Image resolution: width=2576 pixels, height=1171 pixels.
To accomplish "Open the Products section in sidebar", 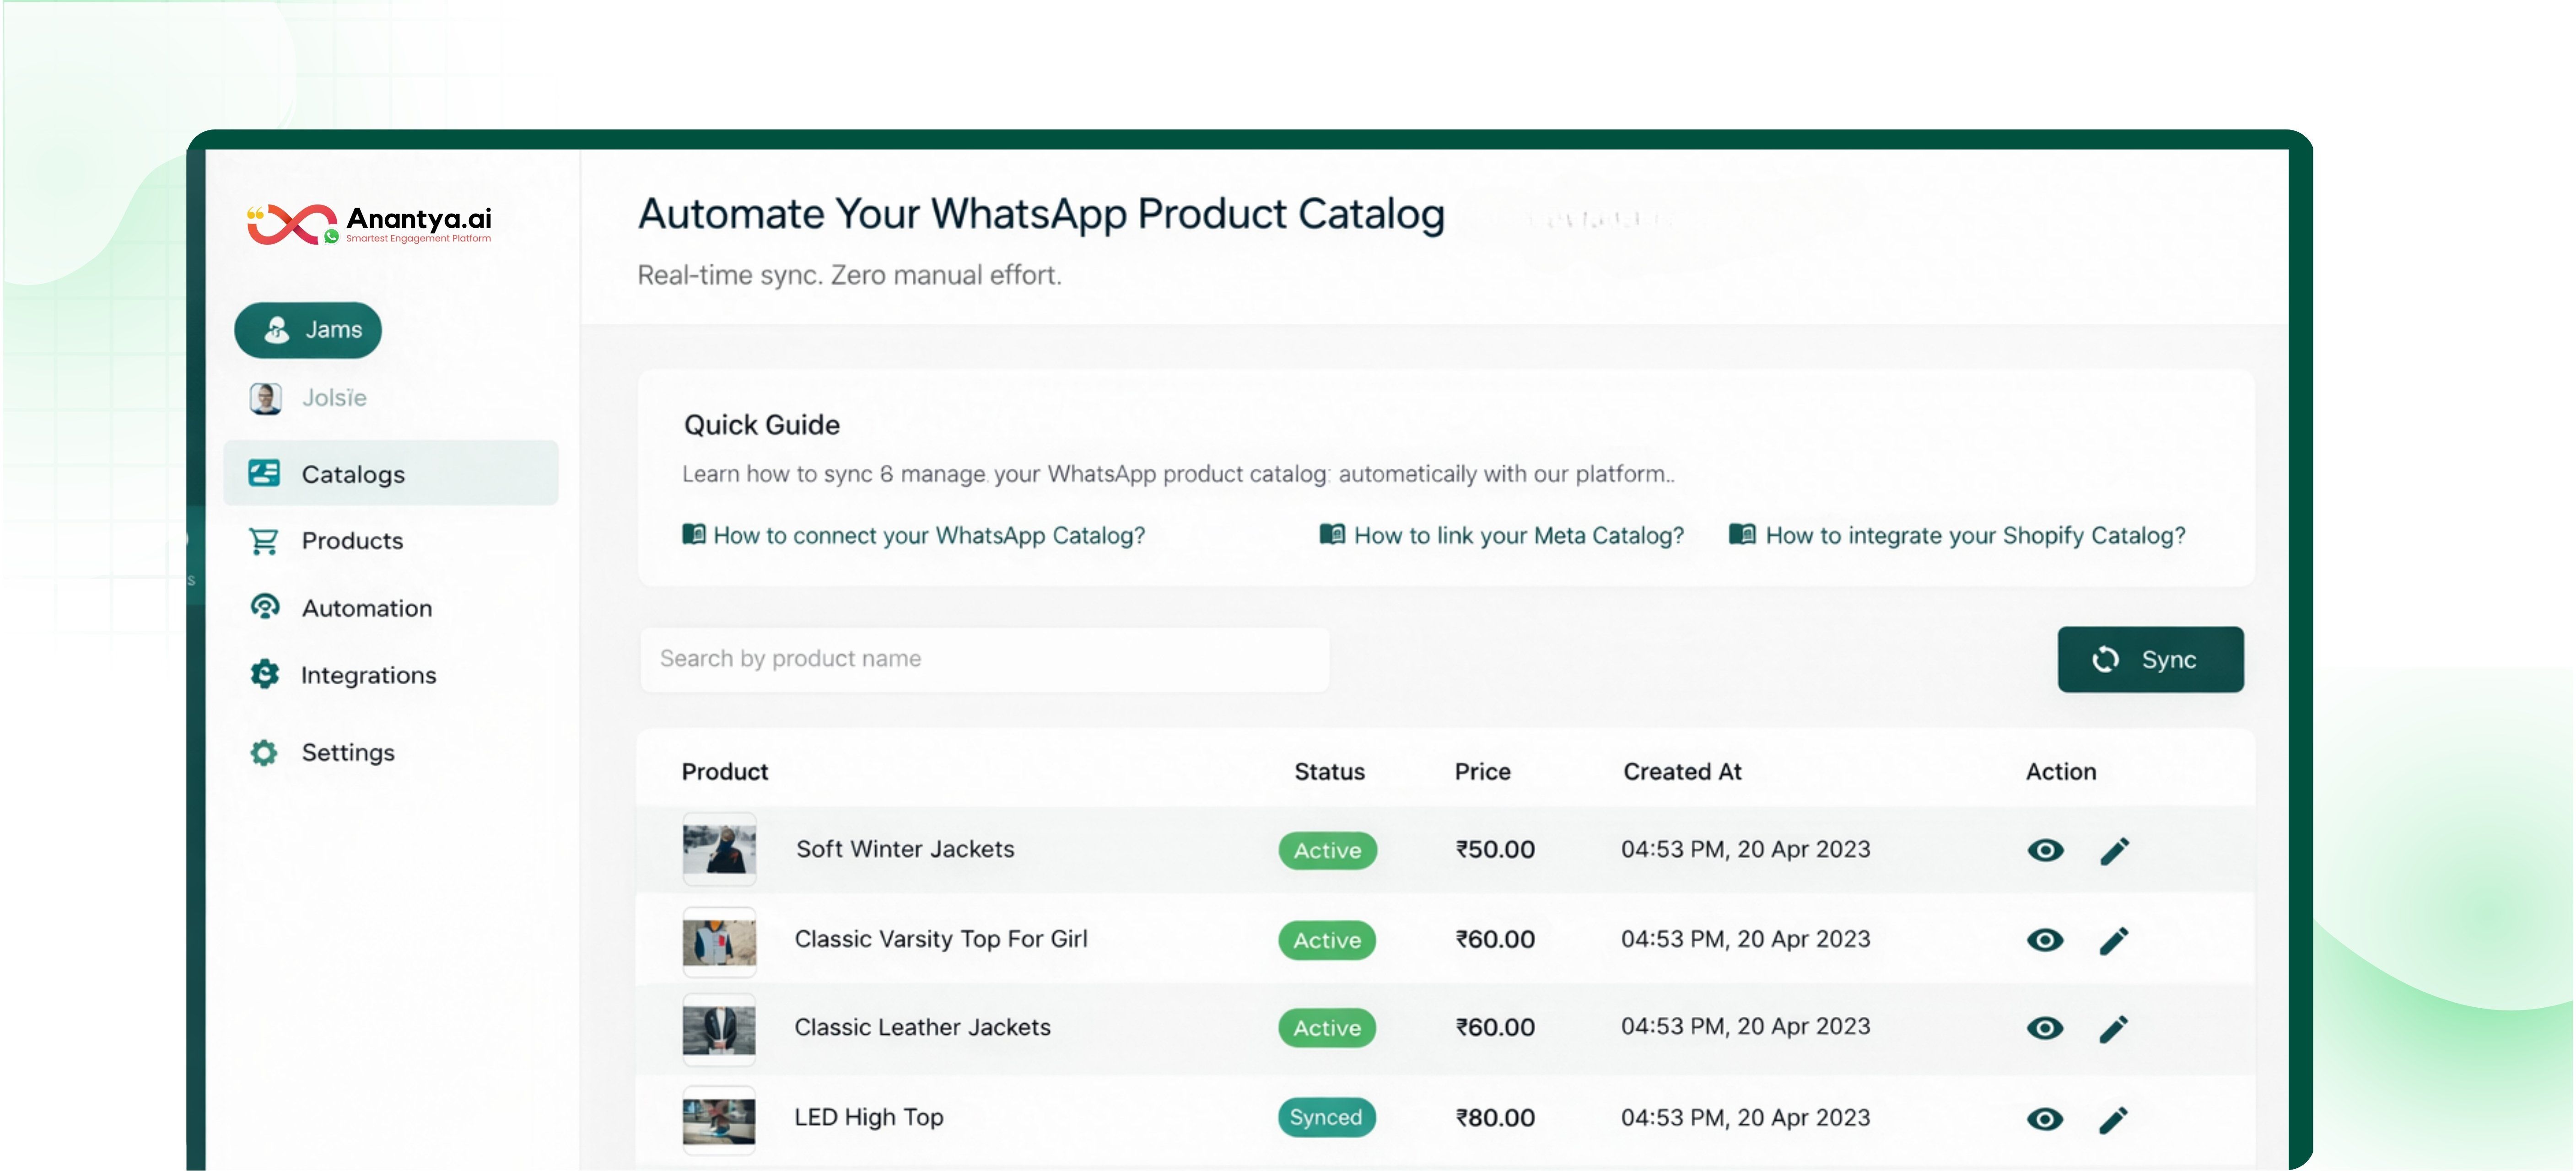I will tap(352, 541).
